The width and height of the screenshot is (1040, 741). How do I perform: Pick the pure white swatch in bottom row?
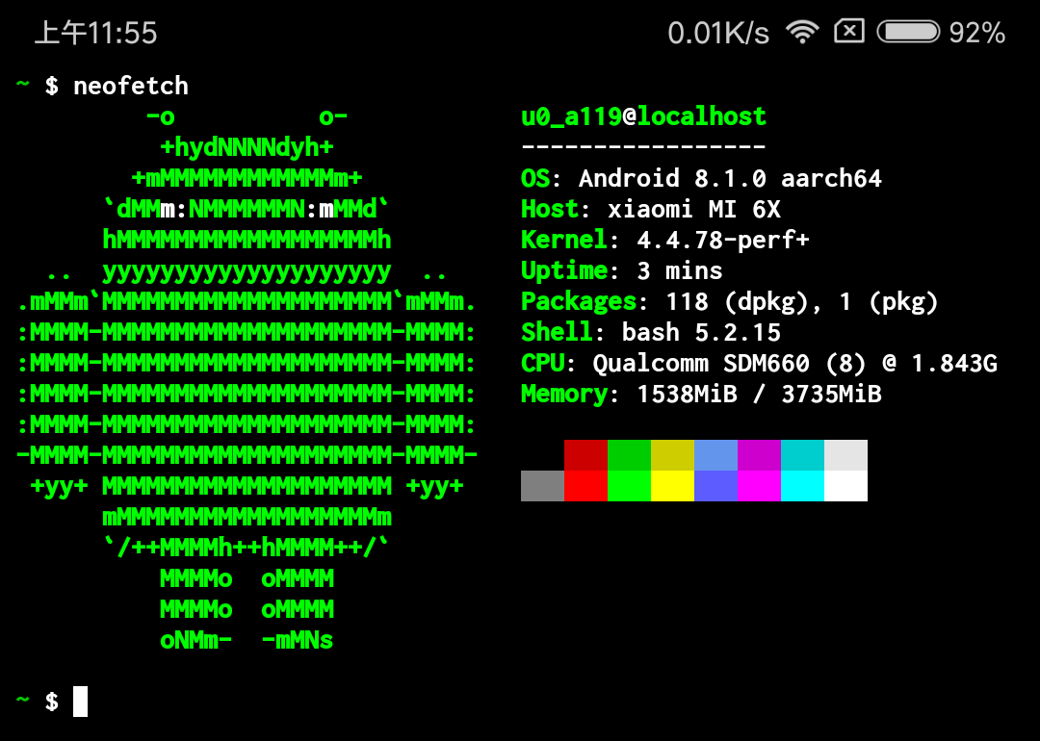click(x=845, y=486)
